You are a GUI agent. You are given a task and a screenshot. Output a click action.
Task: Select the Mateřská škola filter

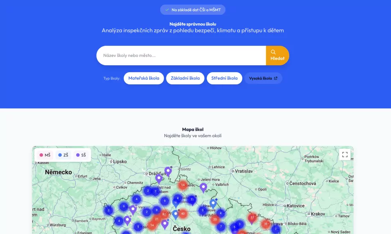click(x=144, y=78)
